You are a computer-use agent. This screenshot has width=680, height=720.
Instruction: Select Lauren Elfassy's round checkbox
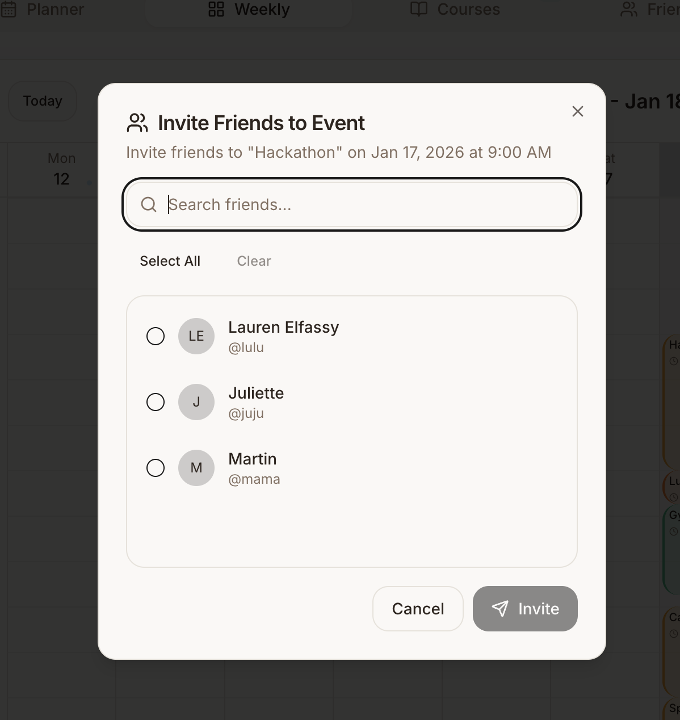[x=156, y=336]
